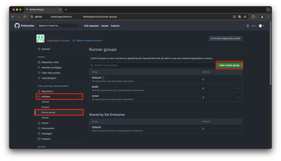The height and width of the screenshot is (161, 281).
Task: Open the build runner group
Action: pos(95,86)
